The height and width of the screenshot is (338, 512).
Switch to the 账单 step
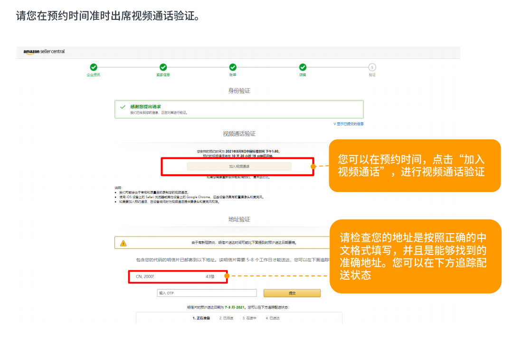pyautogui.click(x=233, y=75)
